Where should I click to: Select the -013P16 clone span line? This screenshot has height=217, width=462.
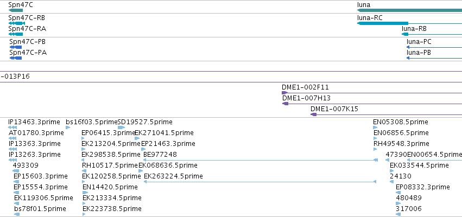click(x=231, y=82)
